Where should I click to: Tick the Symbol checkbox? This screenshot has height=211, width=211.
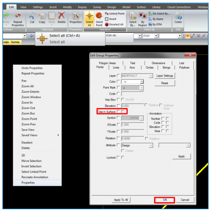click(x=118, y=118)
